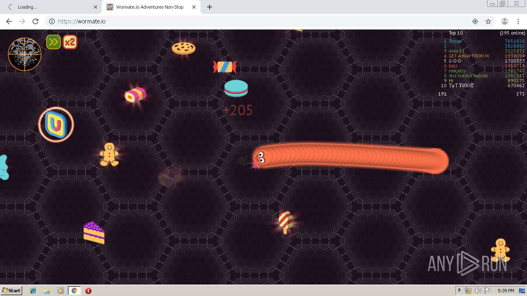Click the location access icon in address bar
This screenshot has width=527, height=296.
475,21
